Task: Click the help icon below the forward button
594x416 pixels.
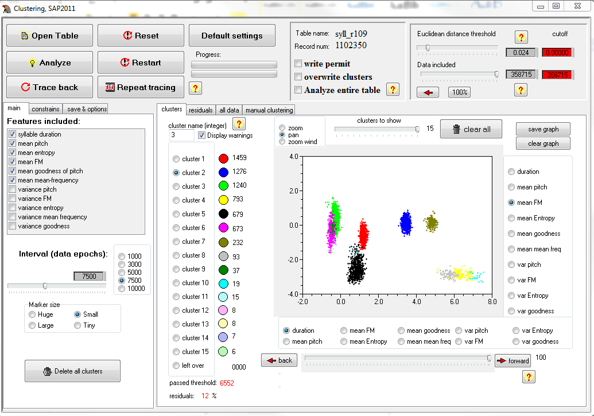Action: click(x=529, y=376)
